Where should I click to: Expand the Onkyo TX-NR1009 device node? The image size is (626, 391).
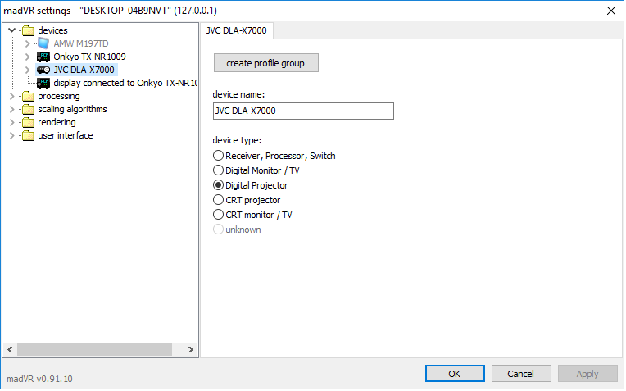tap(27, 57)
